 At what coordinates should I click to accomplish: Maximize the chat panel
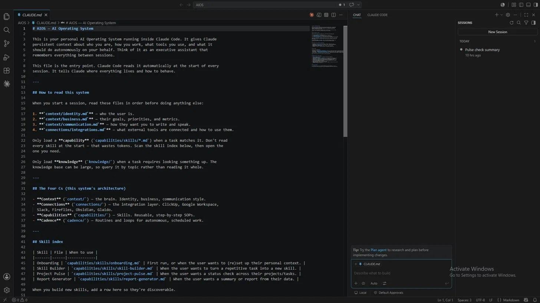(526, 15)
